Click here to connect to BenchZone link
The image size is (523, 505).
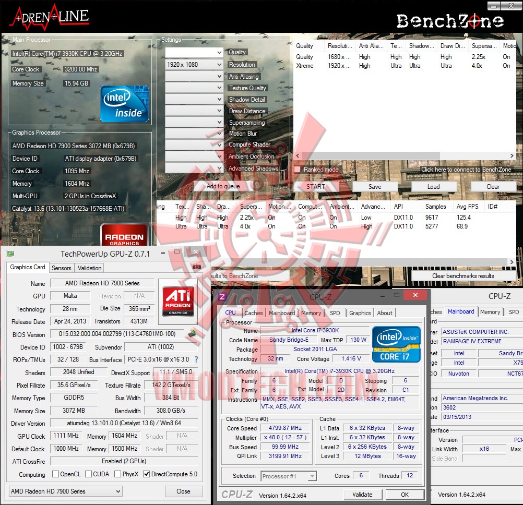click(x=466, y=170)
